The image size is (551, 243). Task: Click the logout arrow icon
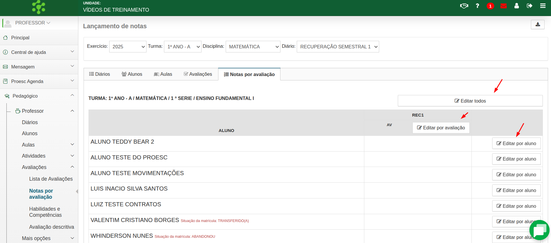point(529,6)
